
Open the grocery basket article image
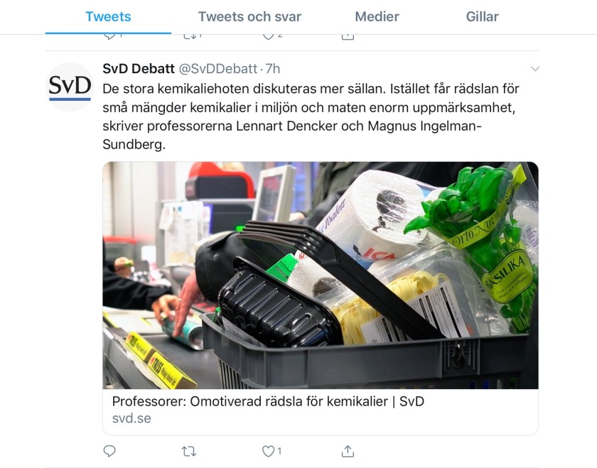321,275
